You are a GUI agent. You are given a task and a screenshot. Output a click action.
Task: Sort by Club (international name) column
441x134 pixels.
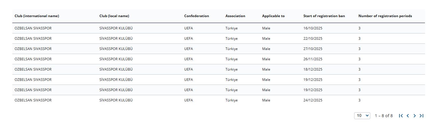(37, 16)
